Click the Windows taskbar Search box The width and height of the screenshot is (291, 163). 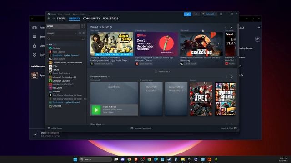click(x=95, y=159)
